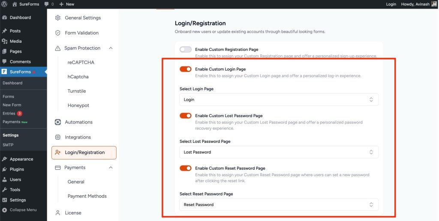Click the Pages icon in sidebar

tap(4, 51)
